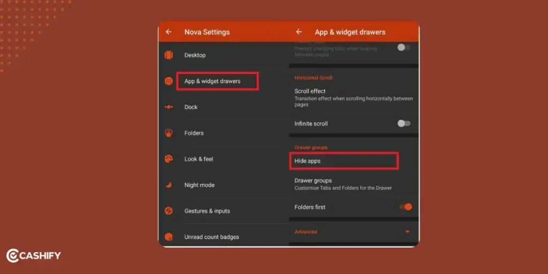Select the Folders icon
The image size is (548, 274).
click(x=169, y=133)
